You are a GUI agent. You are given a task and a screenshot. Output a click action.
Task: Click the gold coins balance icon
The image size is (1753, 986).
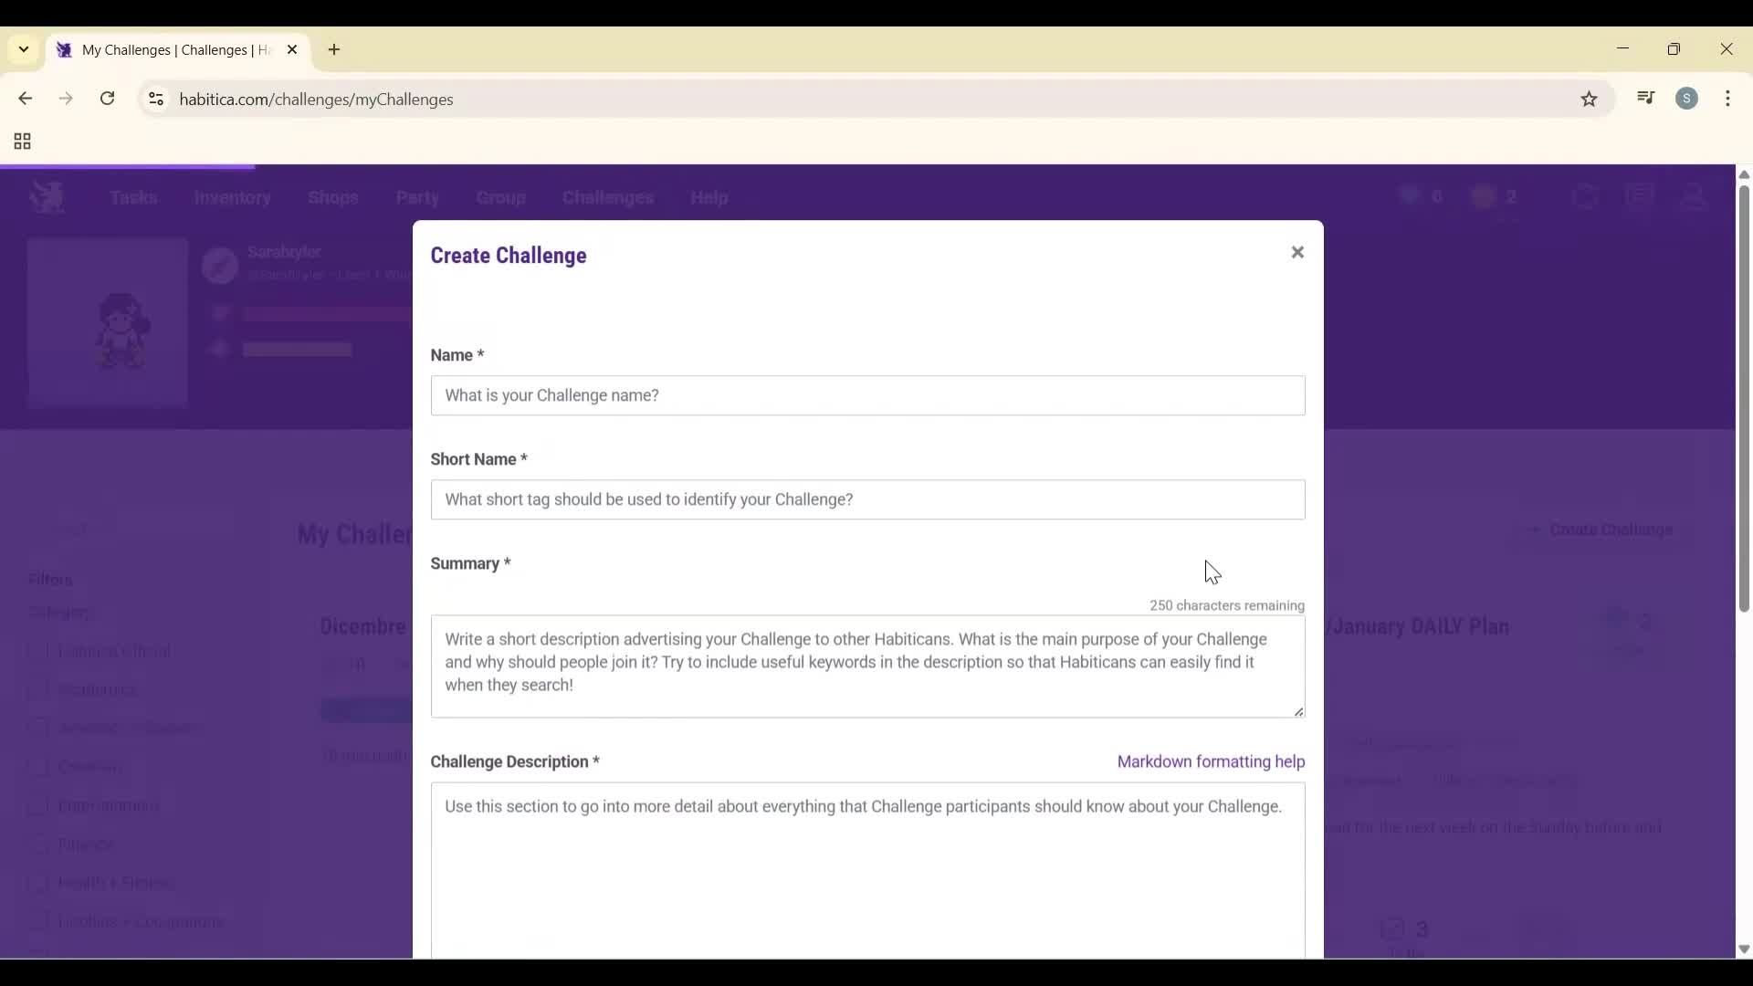(1483, 195)
